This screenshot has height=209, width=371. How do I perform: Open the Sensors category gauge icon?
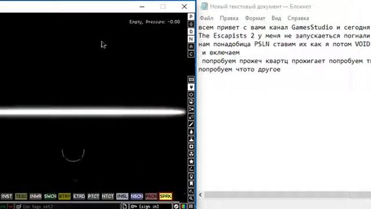coord(191,102)
